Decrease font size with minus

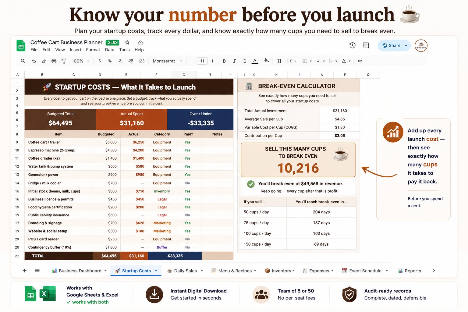pyautogui.click(x=192, y=61)
